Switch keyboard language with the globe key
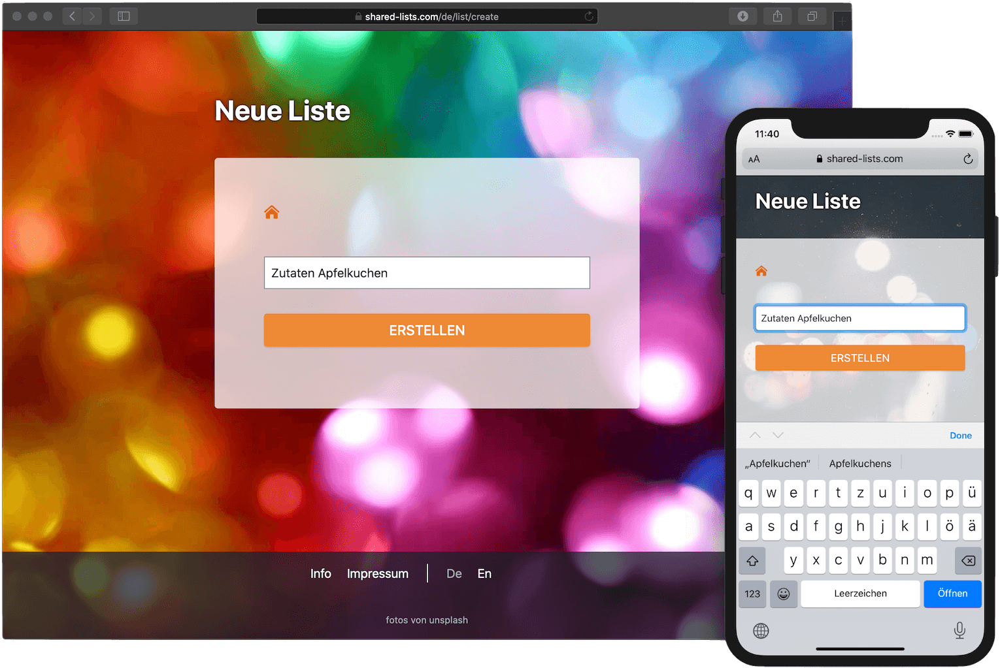The width and height of the screenshot is (1000, 668). point(760,630)
